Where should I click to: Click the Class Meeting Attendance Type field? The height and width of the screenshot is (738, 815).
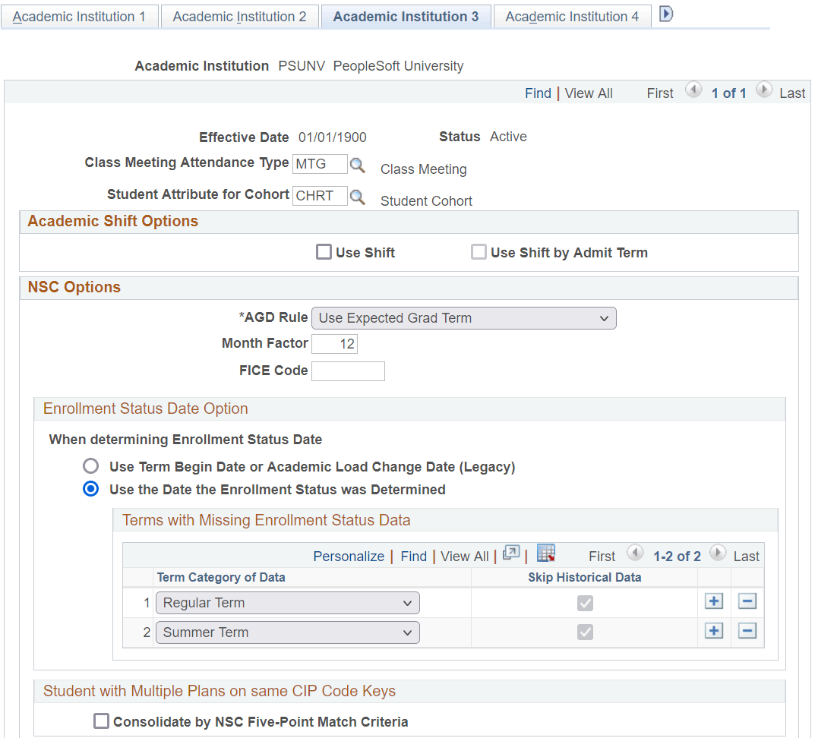tap(320, 164)
